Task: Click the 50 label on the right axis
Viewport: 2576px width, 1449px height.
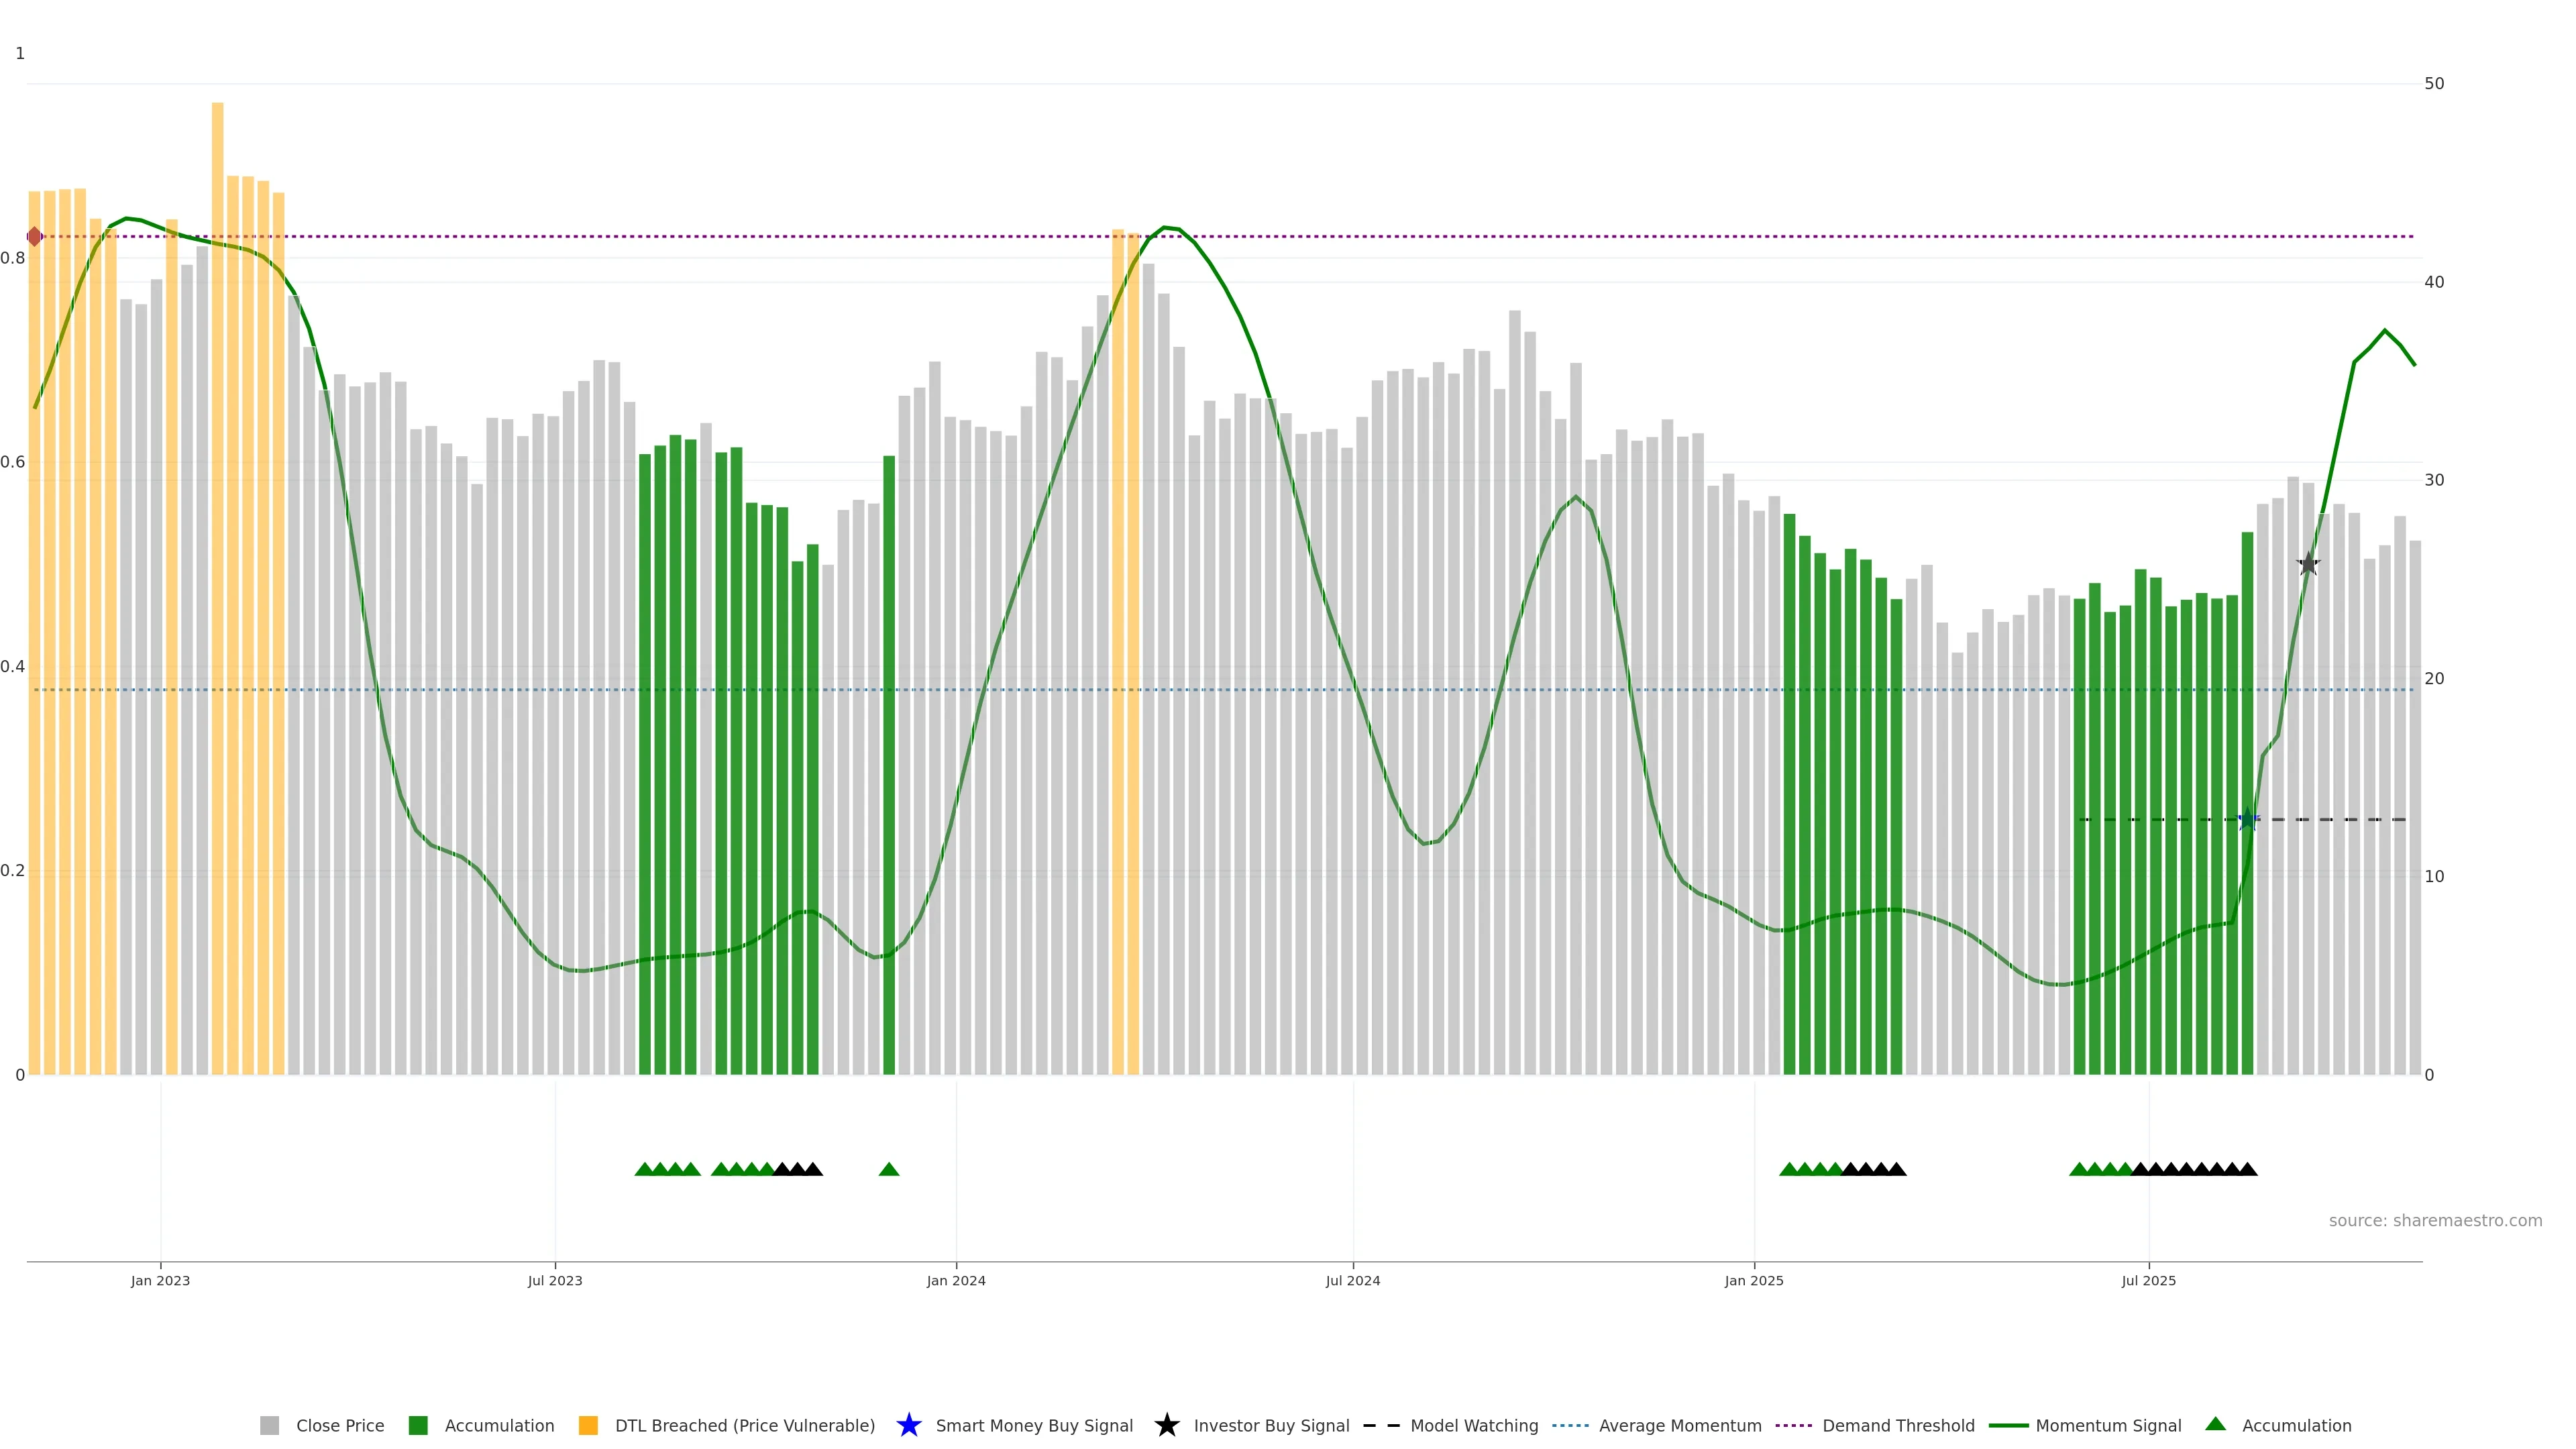Action: pyautogui.click(x=2434, y=83)
